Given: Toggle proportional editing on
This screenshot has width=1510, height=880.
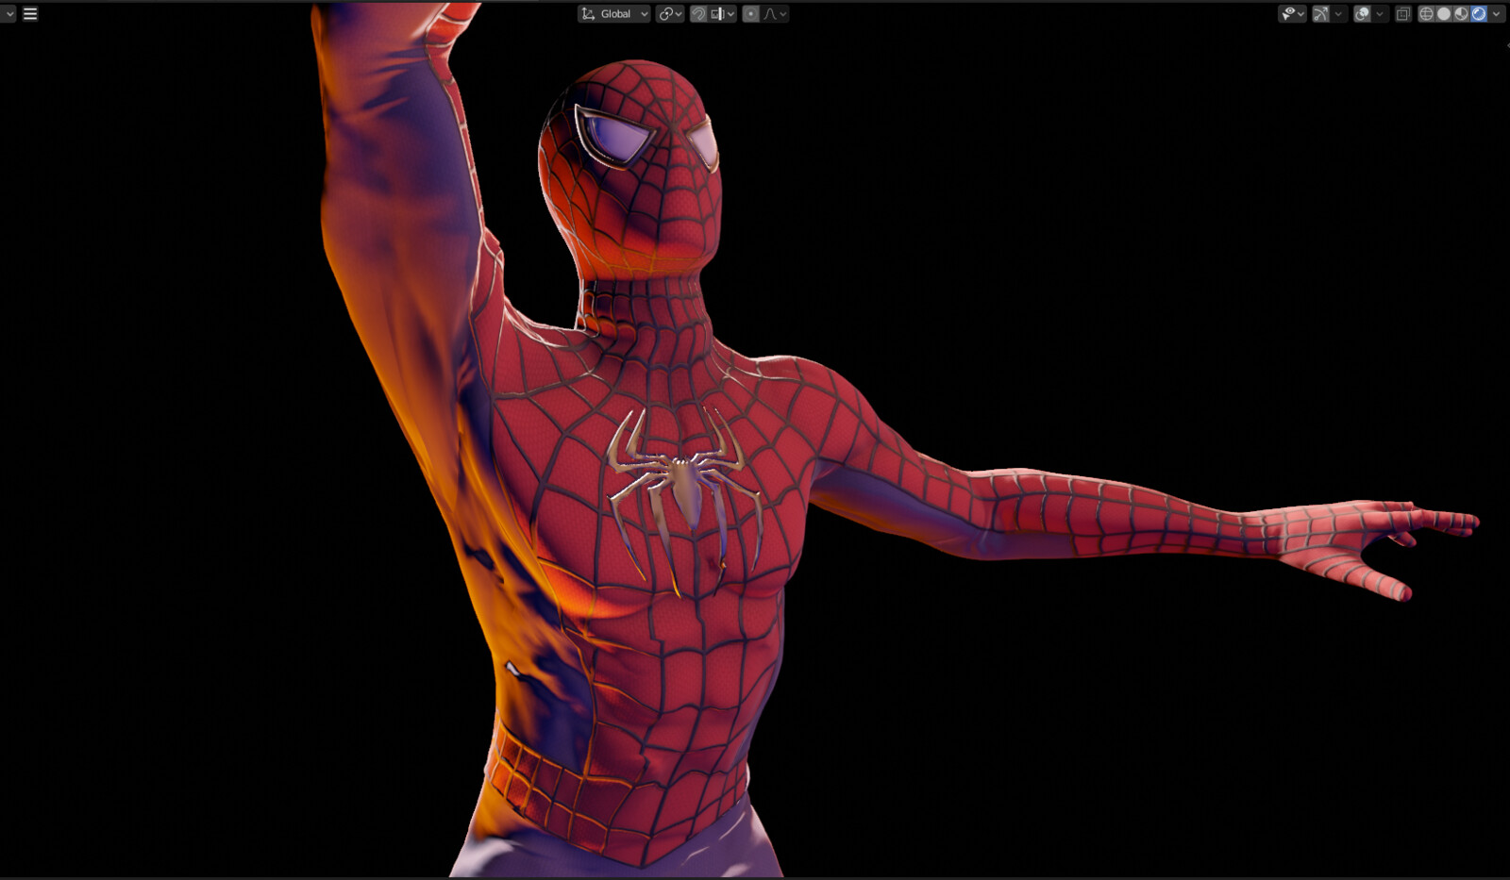Looking at the screenshot, I should coord(750,14).
